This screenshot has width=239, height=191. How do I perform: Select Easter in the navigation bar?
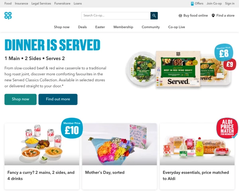100,27
